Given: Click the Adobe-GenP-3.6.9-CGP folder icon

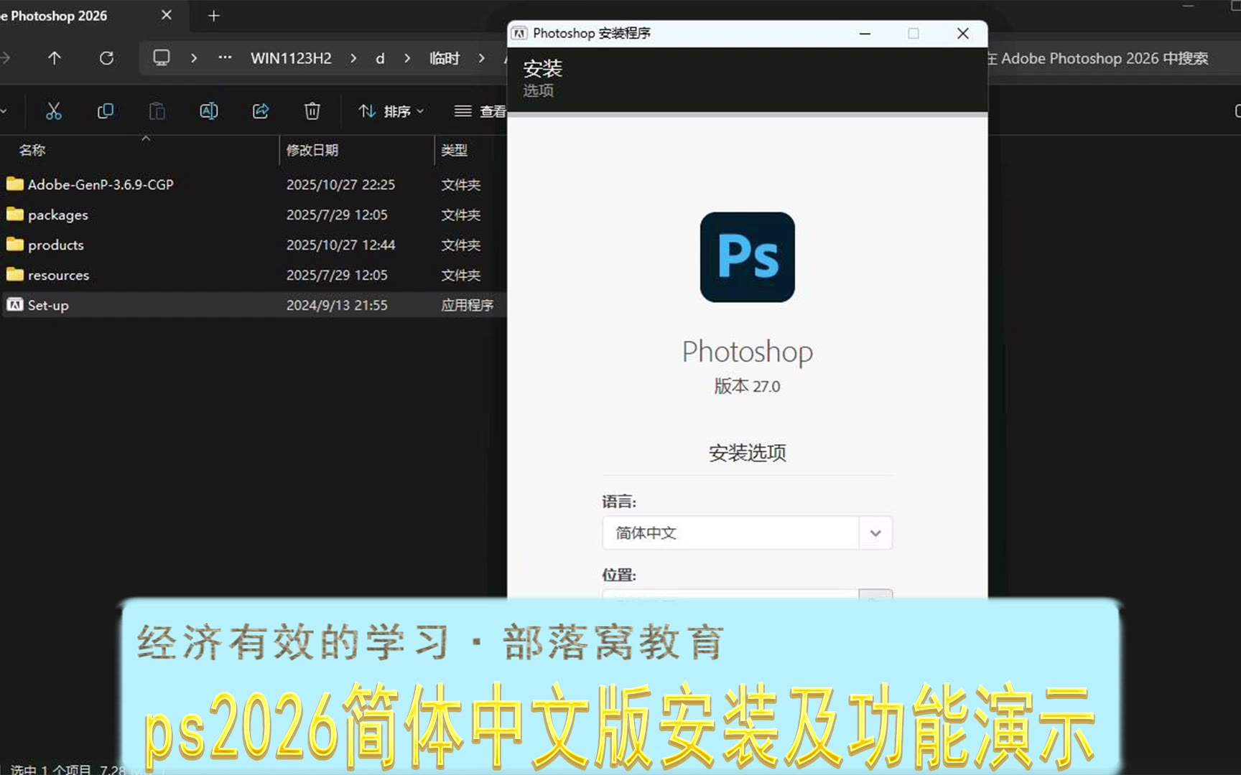Looking at the screenshot, I should pos(15,184).
